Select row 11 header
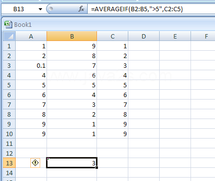215x181 pixels. [x=9, y=143]
